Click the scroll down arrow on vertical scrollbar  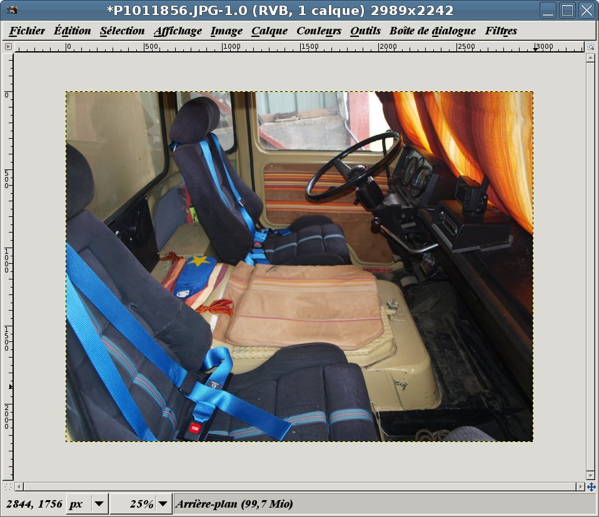590,476
